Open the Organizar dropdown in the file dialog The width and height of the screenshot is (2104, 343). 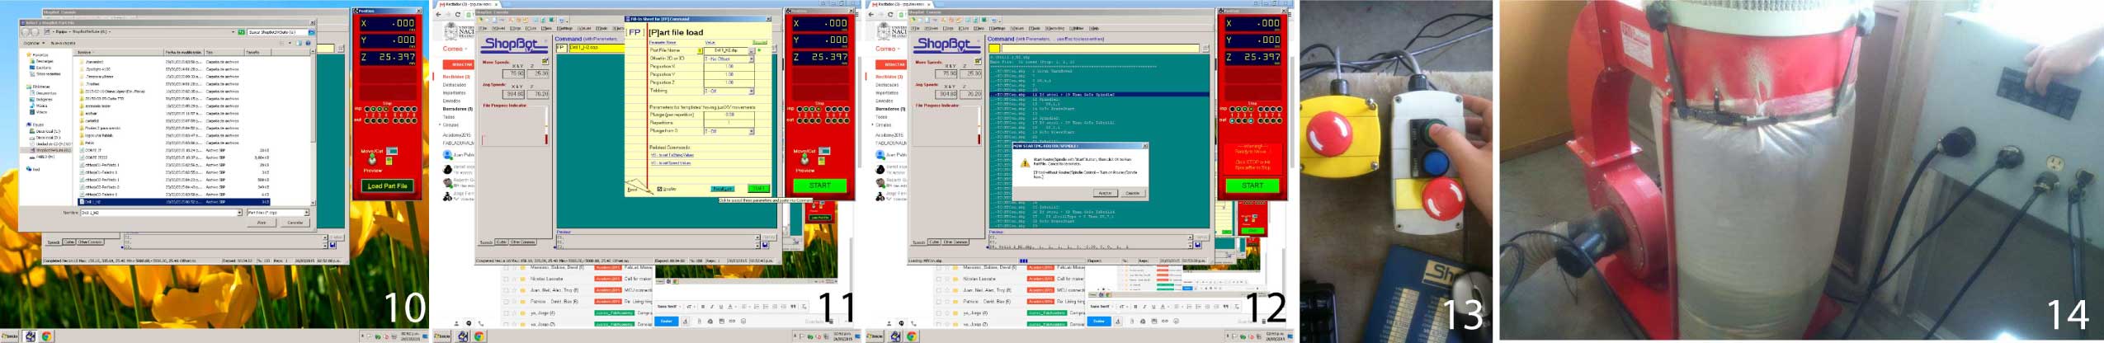[x=33, y=43]
